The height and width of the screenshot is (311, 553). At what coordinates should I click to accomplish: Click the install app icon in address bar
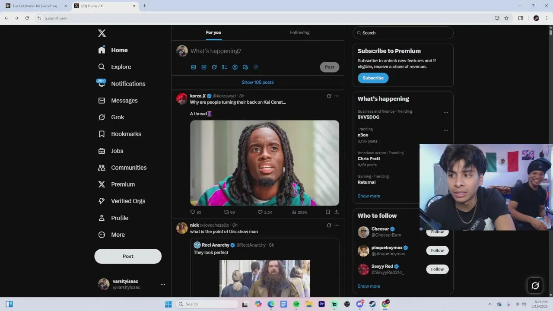point(497,18)
